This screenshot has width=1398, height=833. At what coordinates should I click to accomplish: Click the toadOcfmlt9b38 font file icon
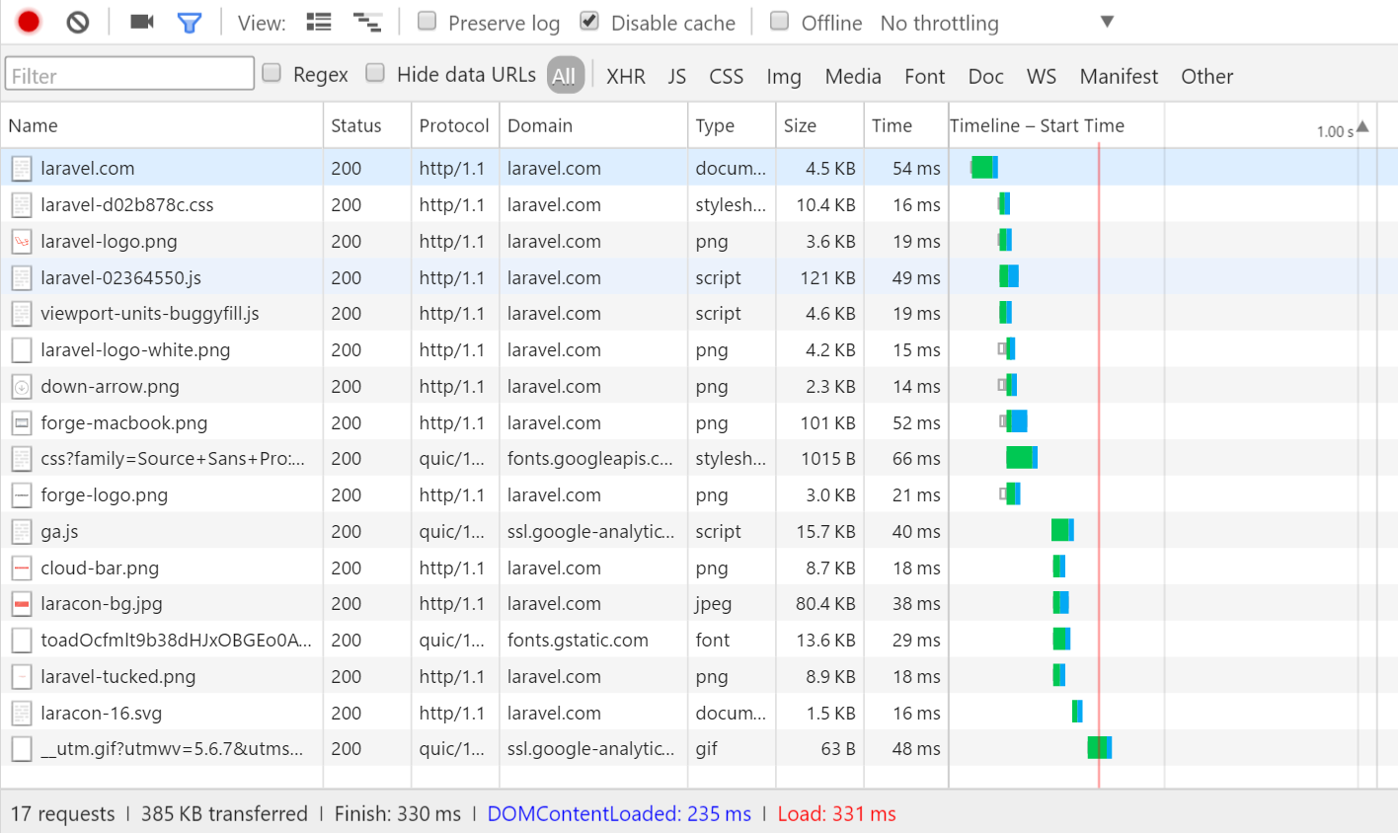point(22,641)
